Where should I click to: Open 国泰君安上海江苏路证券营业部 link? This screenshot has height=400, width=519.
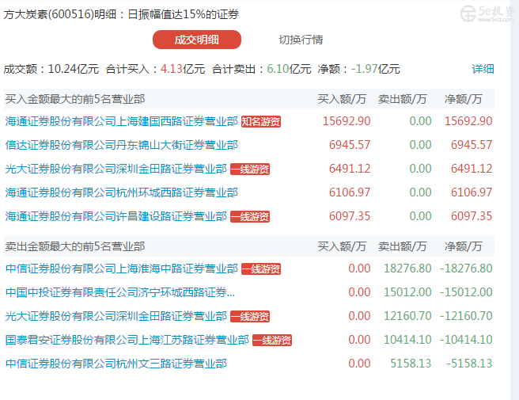[127, 340]
